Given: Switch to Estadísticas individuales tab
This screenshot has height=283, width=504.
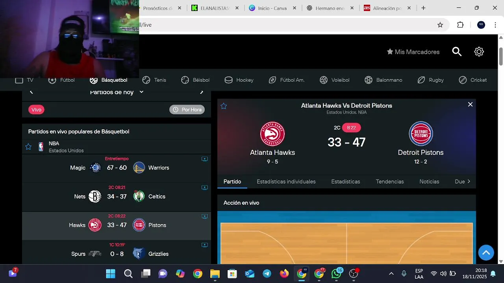Looking at the screenshot, I should coord(286,182).
